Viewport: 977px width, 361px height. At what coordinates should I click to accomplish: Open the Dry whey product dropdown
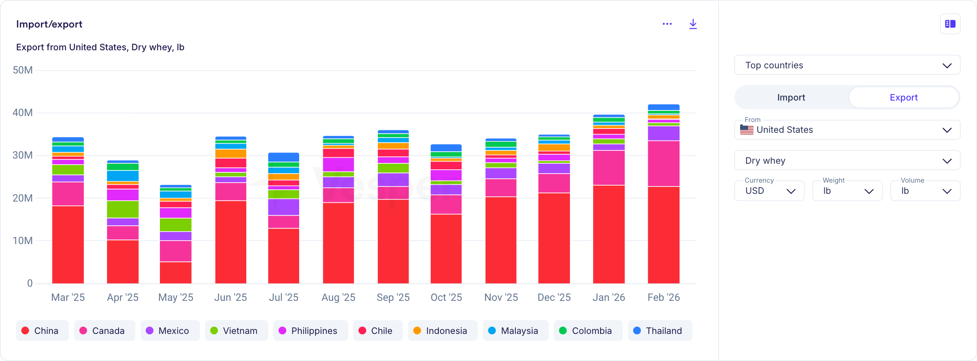[x=847, y=161]
